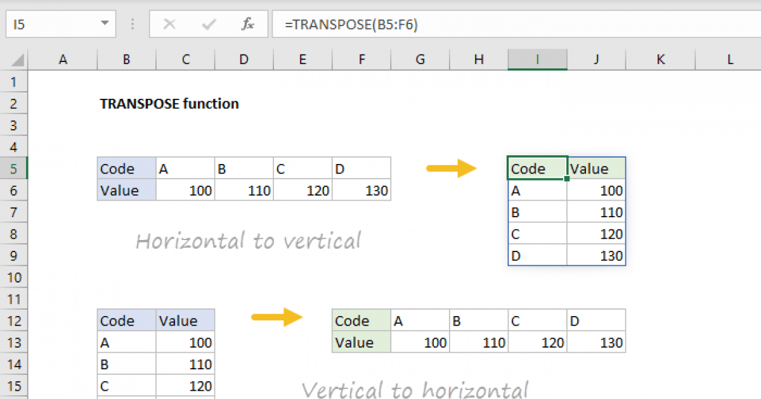Click the Value cell in row 6
Screen dimensions: 761x399
(x=126, y=190)
